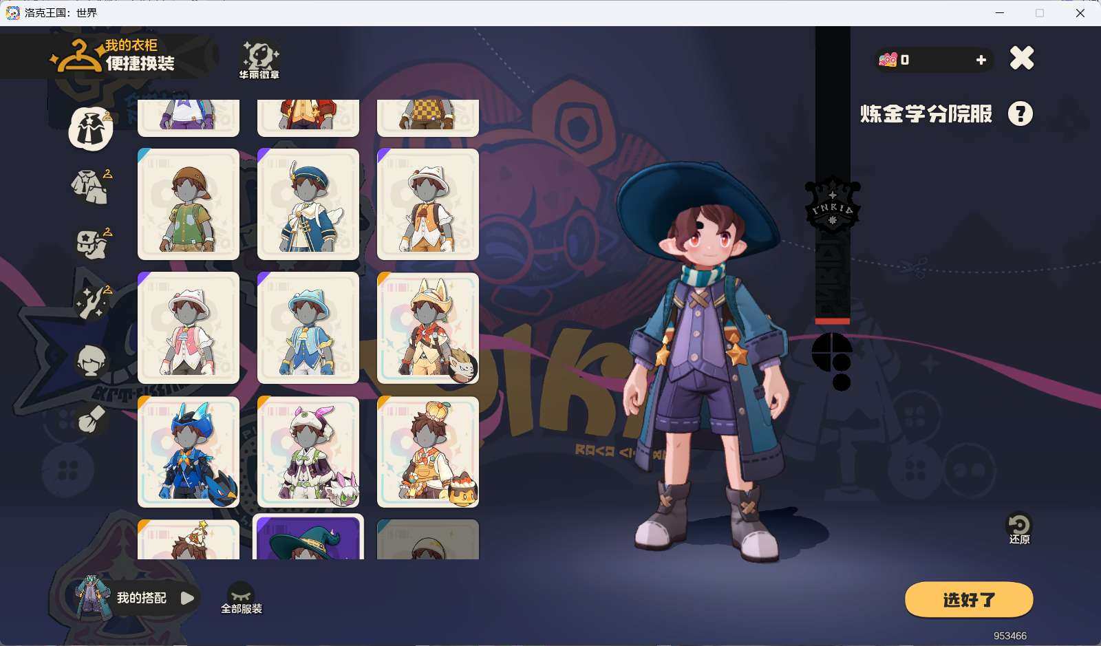Open the shirt and shorts clothing category

[x=91, y=186]
